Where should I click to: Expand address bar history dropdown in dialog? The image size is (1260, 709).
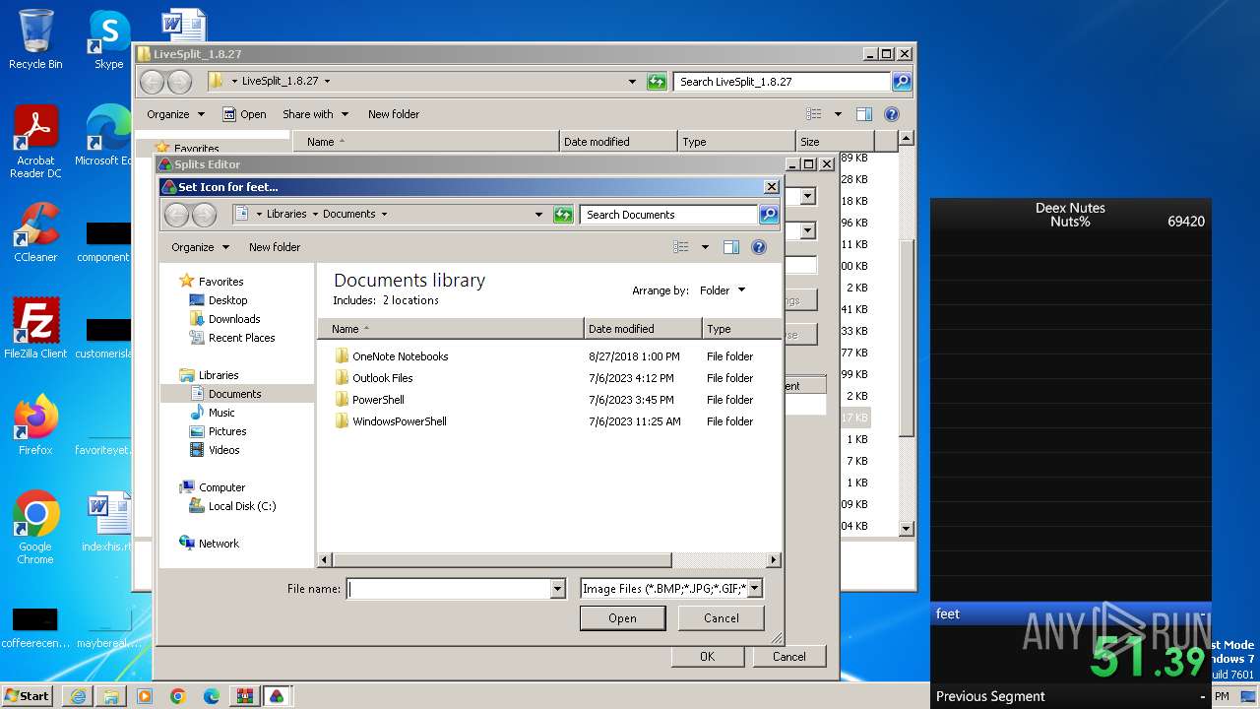coord(538,214)
